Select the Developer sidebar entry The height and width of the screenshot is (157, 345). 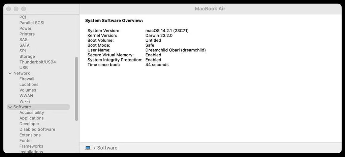tap(29, 124)
